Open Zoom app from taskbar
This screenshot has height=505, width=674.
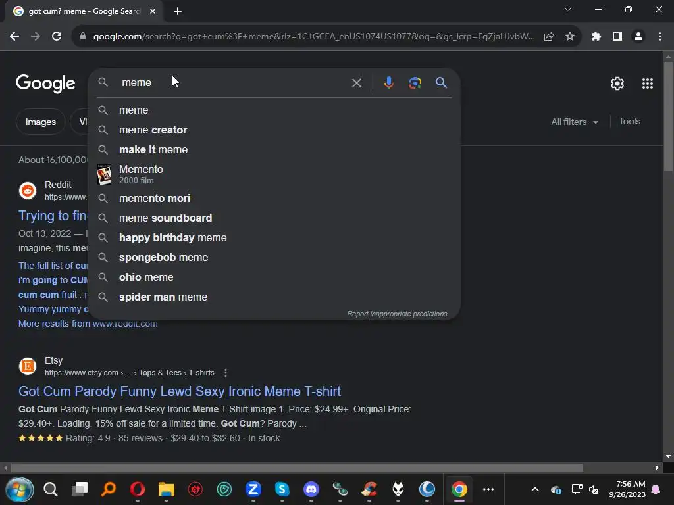tap(253, 489)
